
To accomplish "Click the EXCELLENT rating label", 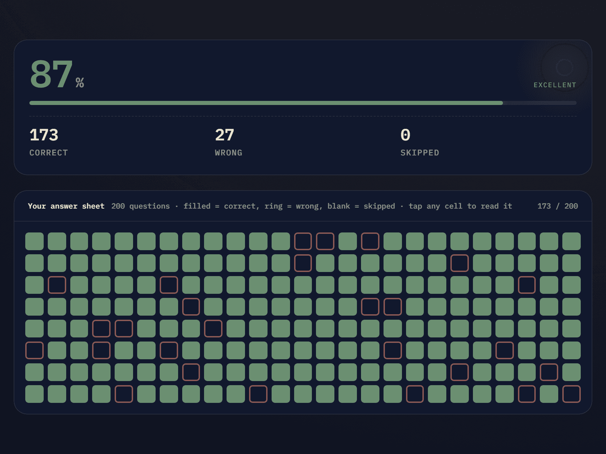I will tap(555, 85).
